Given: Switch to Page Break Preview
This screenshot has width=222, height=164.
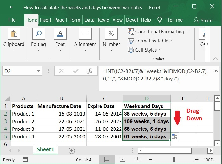Looking at the screenshot, I should [x=138, y=160].
